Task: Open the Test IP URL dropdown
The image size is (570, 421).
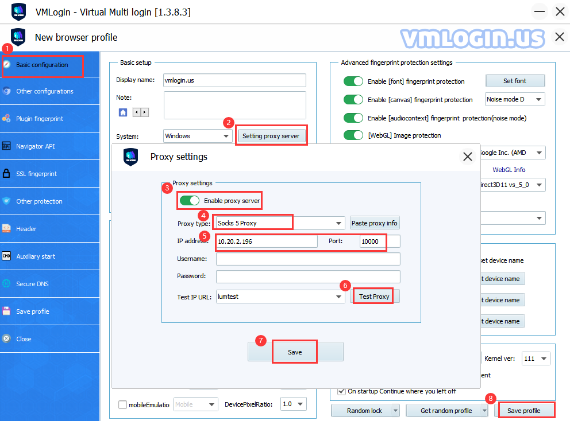Action: coord(339,297)
